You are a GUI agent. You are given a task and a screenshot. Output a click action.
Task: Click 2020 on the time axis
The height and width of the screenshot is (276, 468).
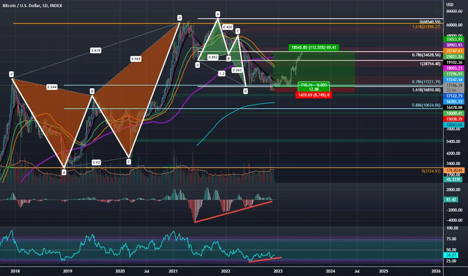click(x=120, y=271)
